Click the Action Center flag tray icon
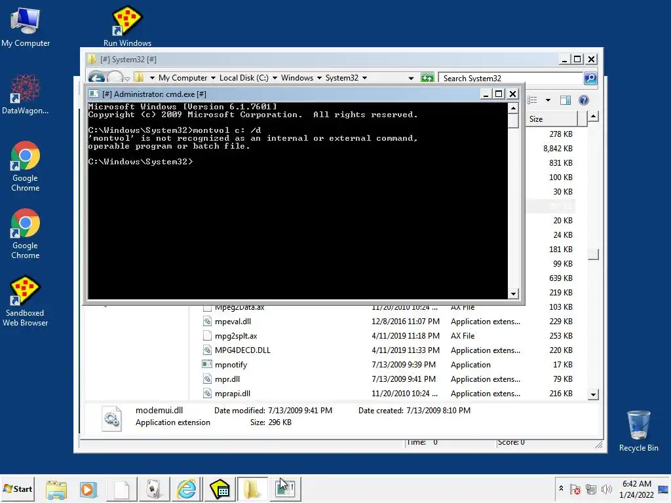This screenshot has width=671, height=503. 575,489
